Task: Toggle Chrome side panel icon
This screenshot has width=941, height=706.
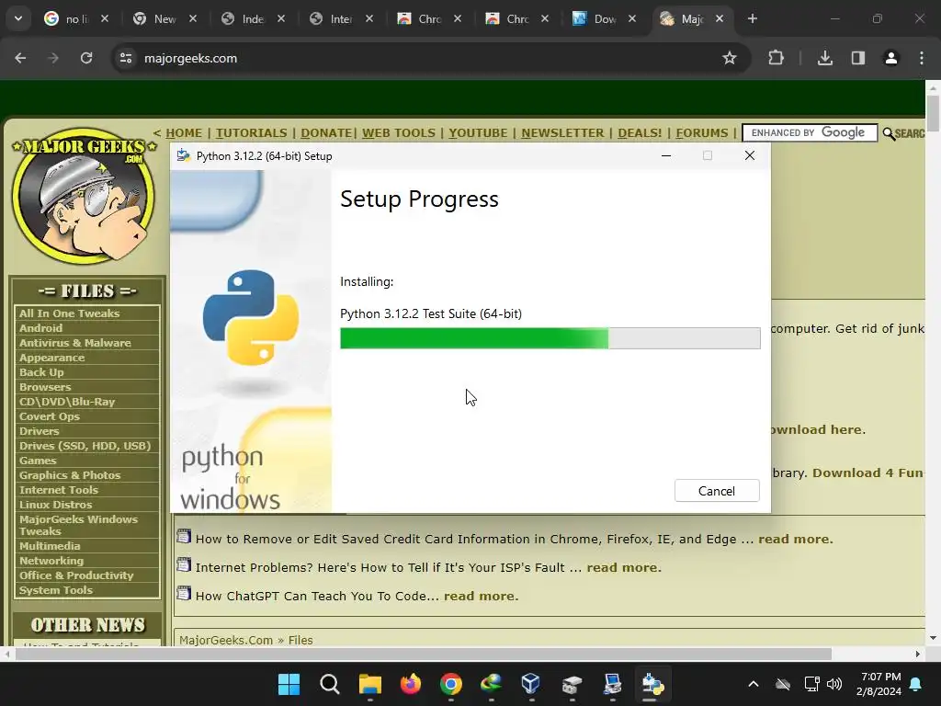Action: tap(858, 58)
